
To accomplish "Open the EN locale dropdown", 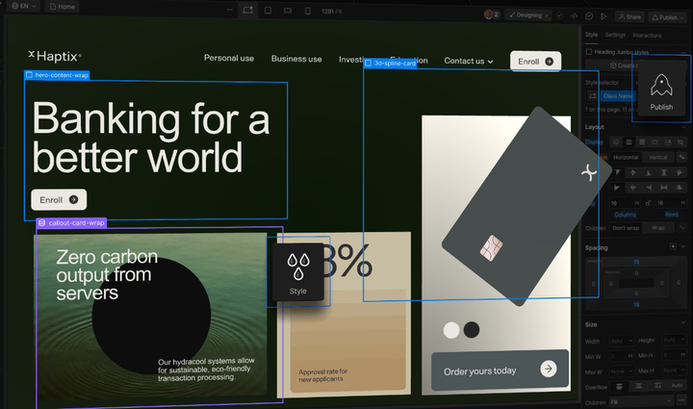I will 23,6.
